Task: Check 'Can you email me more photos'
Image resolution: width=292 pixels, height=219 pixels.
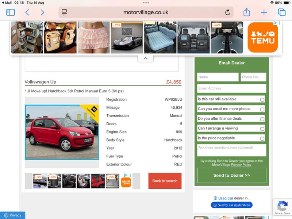Action: click(262, 109)
